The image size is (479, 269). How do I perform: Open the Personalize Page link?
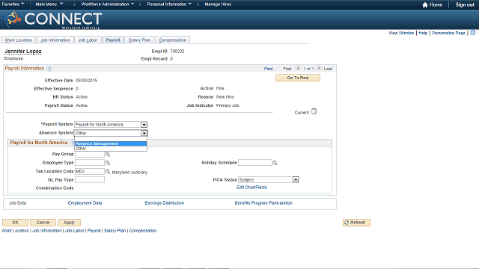point(448,33)
